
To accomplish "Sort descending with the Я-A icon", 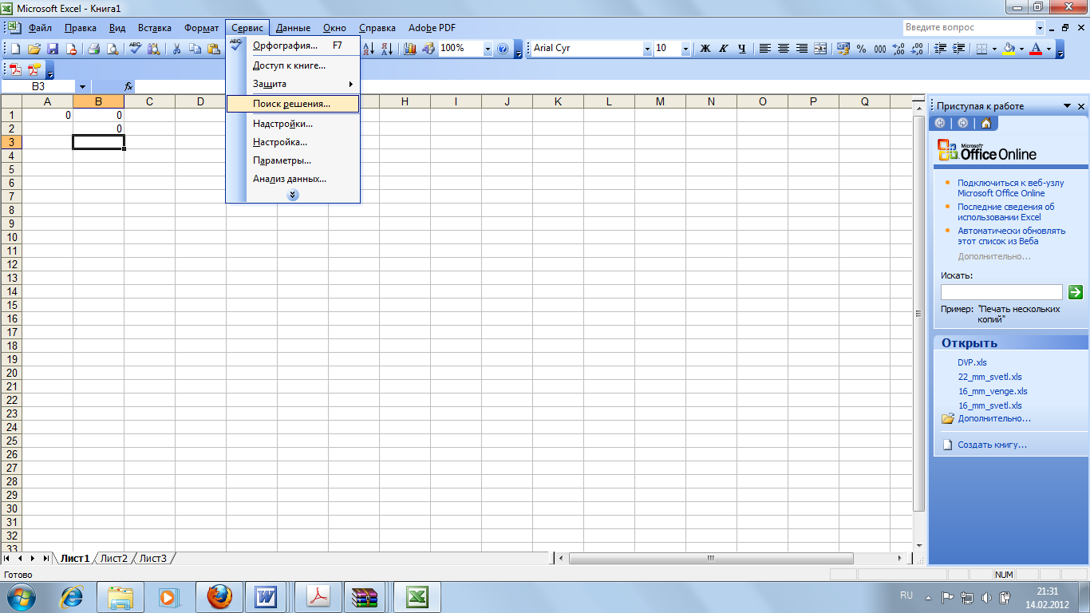I will tap(387, 49).
